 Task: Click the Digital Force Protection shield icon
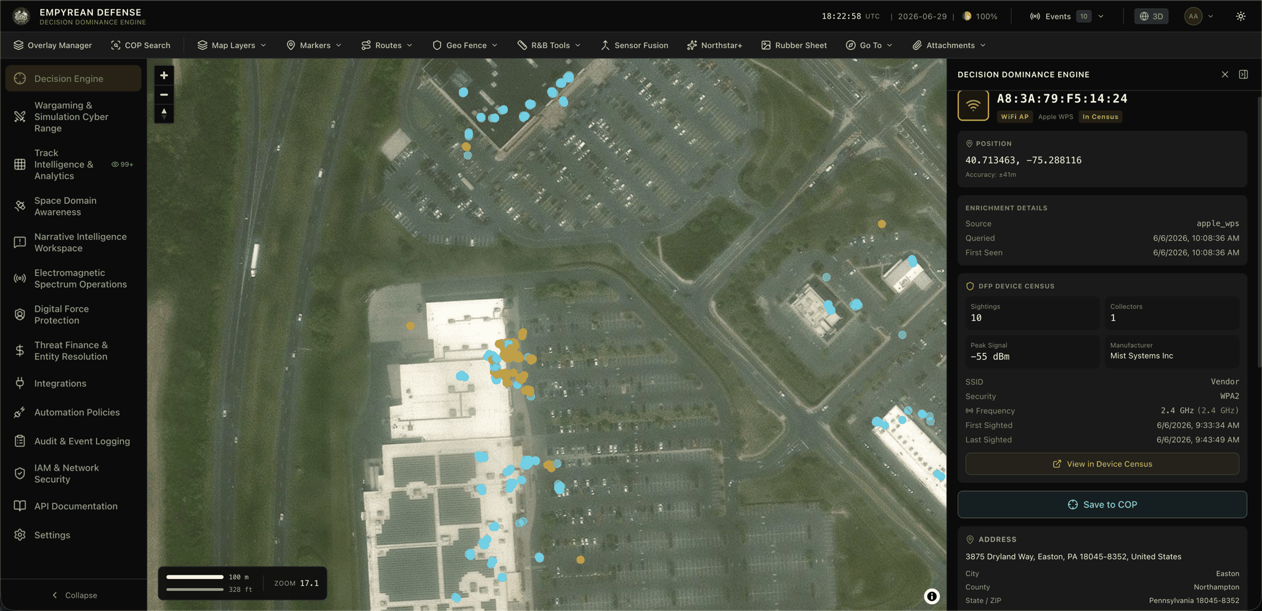click(20, 315)
